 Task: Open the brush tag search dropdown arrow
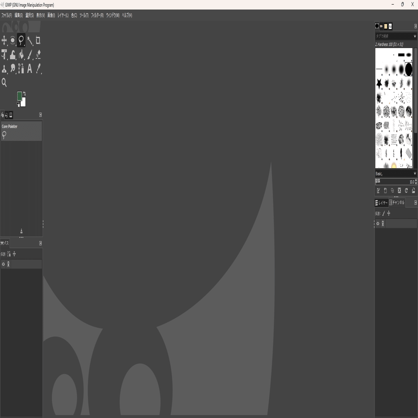[415, 36]
